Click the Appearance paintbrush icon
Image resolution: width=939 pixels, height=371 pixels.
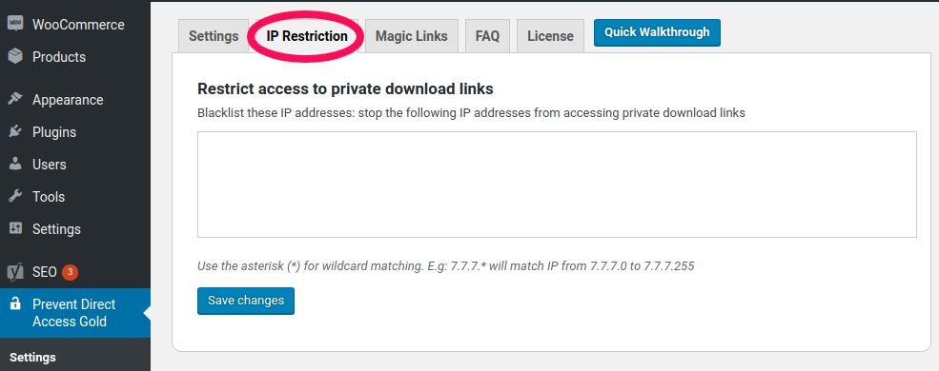coord(15,99)
